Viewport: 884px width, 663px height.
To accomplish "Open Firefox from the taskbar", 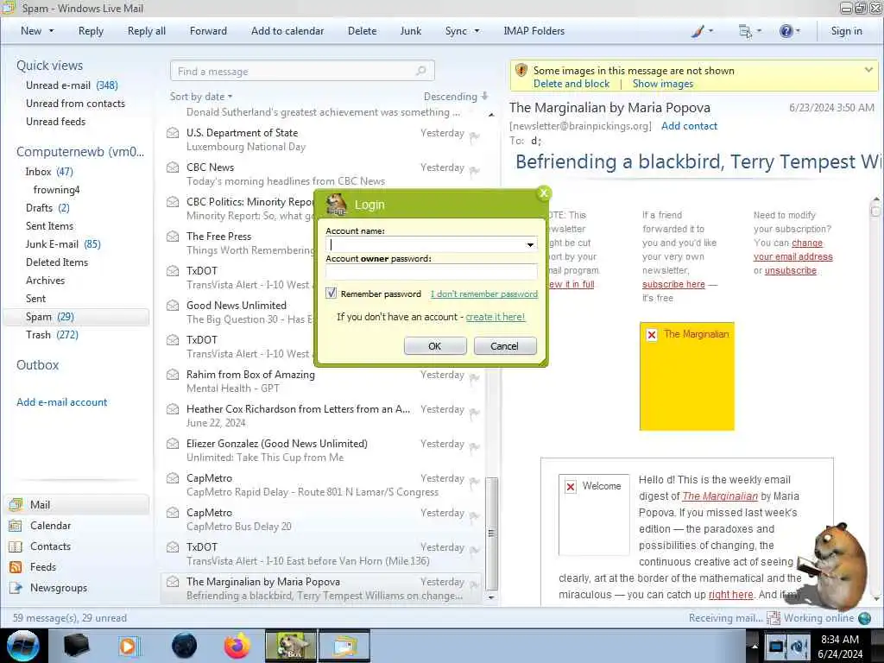I will pyautogui.click(x=237, y=646).
